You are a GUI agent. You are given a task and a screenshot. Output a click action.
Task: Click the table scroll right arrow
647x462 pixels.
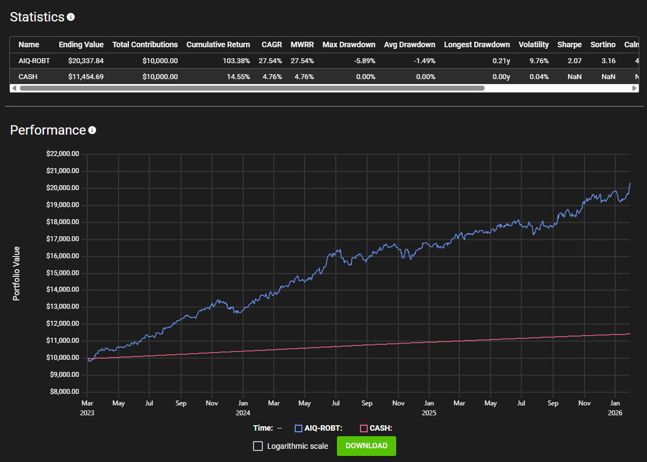(x=634, y=88)
